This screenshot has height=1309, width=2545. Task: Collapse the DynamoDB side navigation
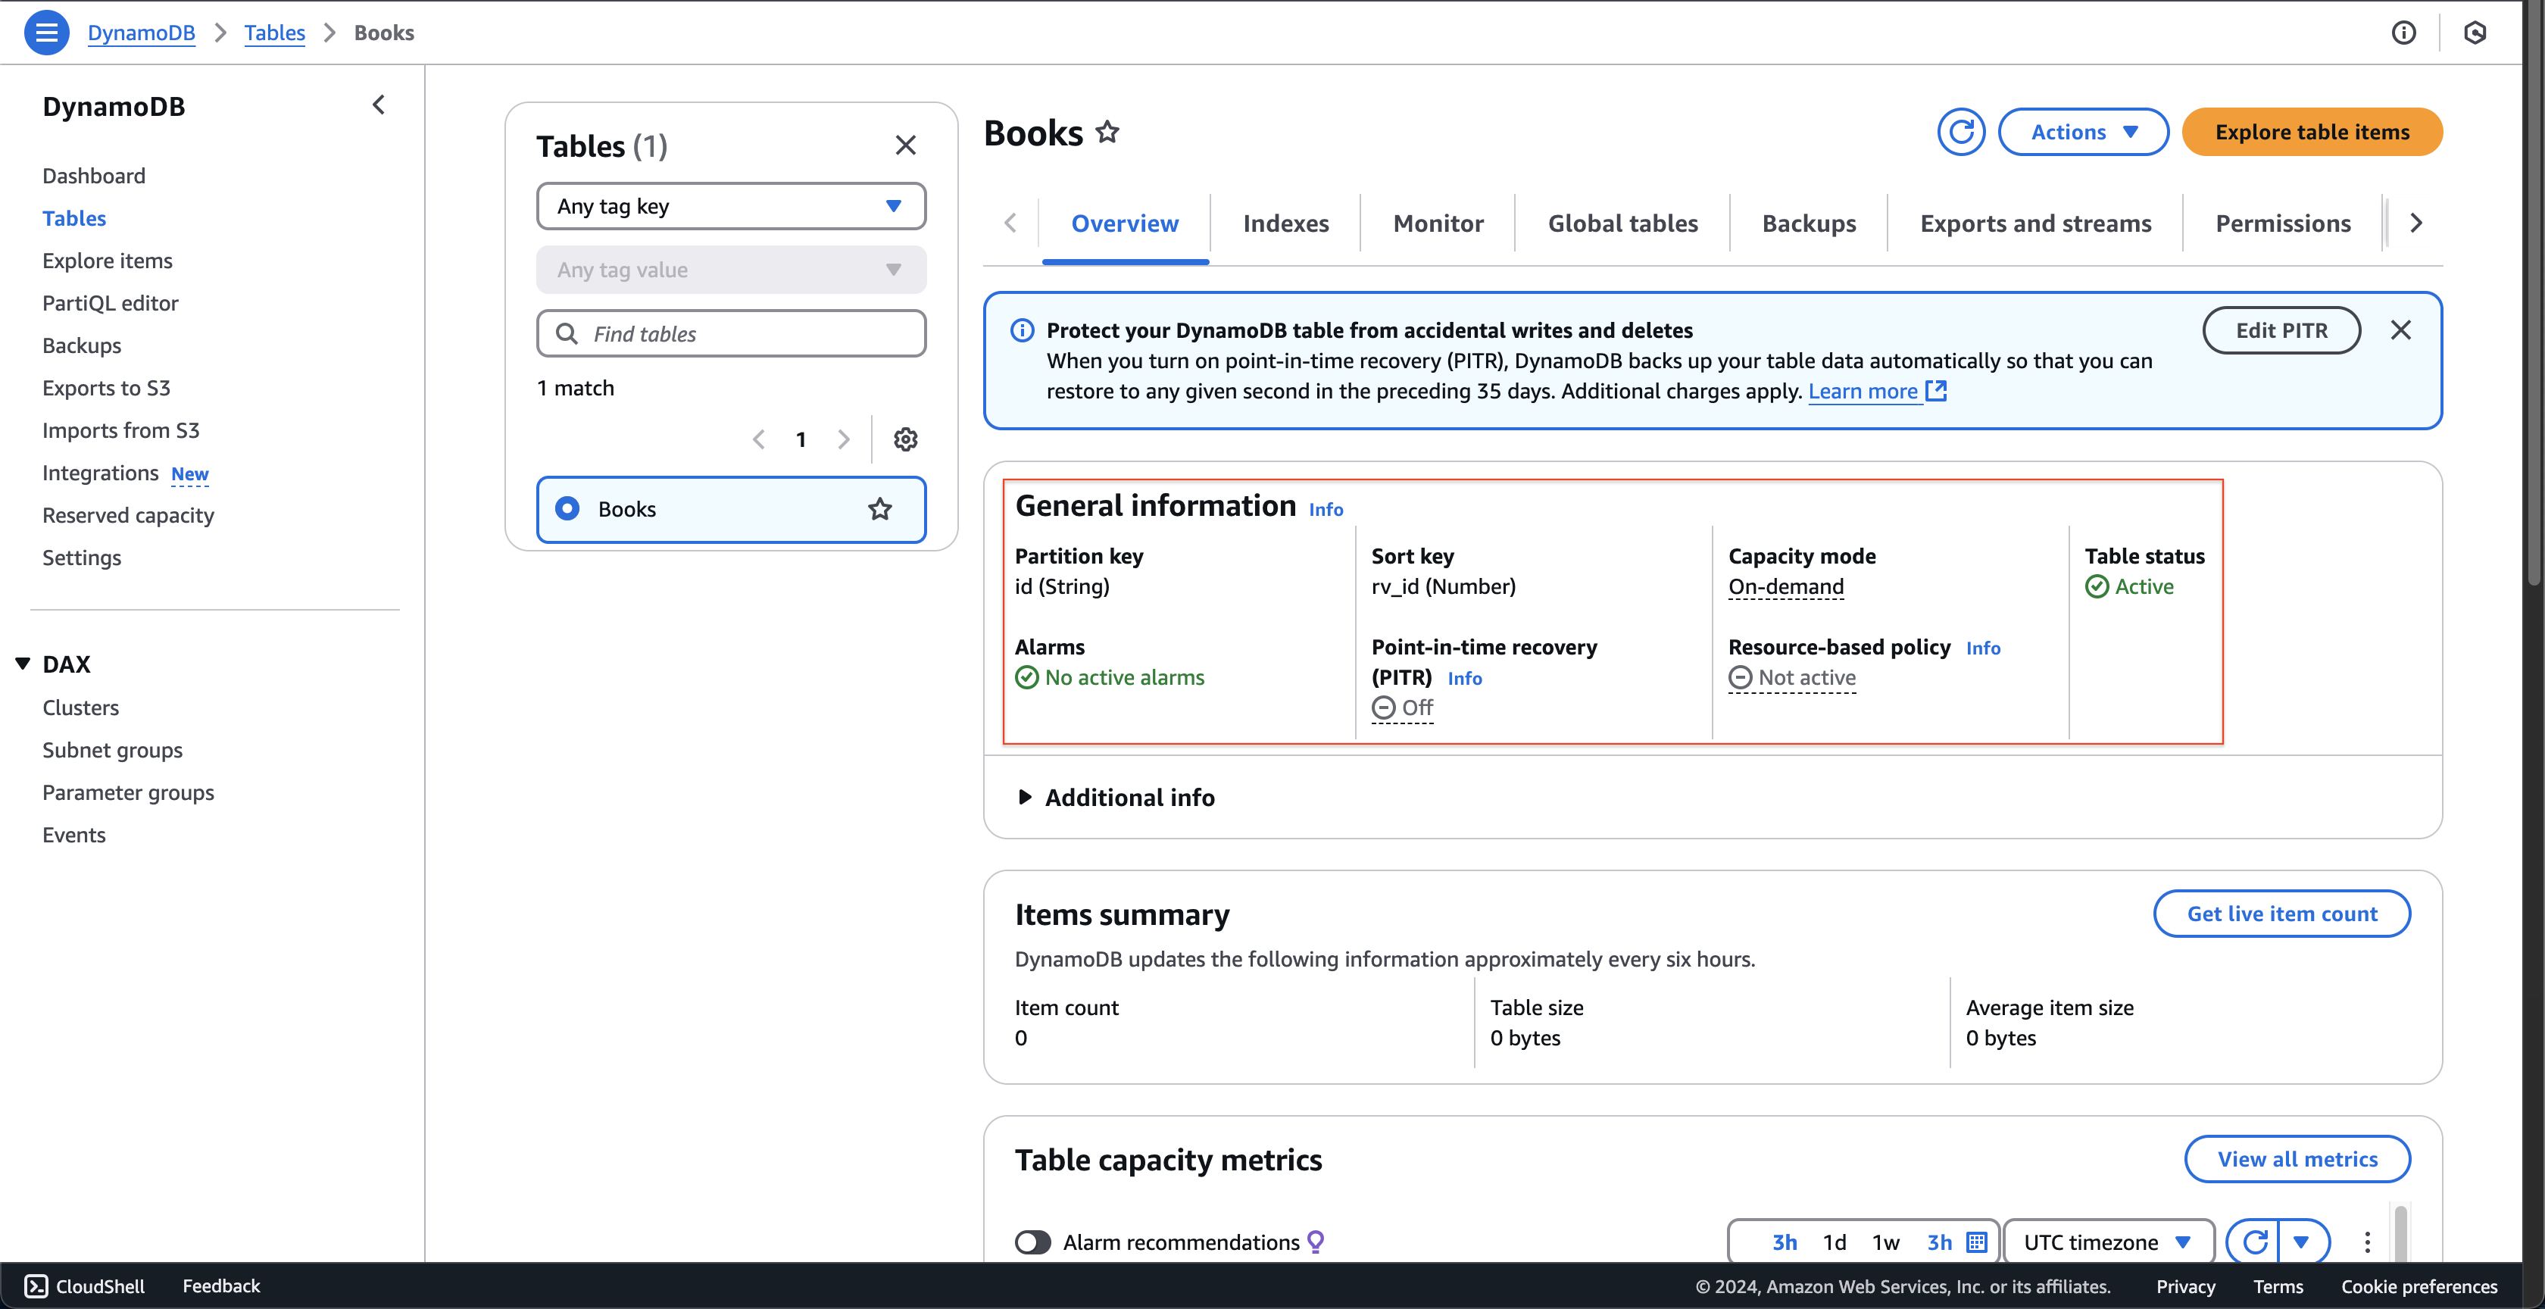(x=379, y=105)
